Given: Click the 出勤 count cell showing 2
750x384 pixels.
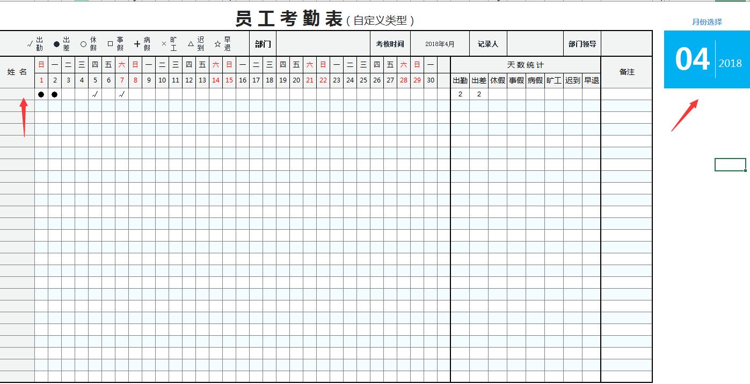Looking at the screenshot, I should 460,94.
